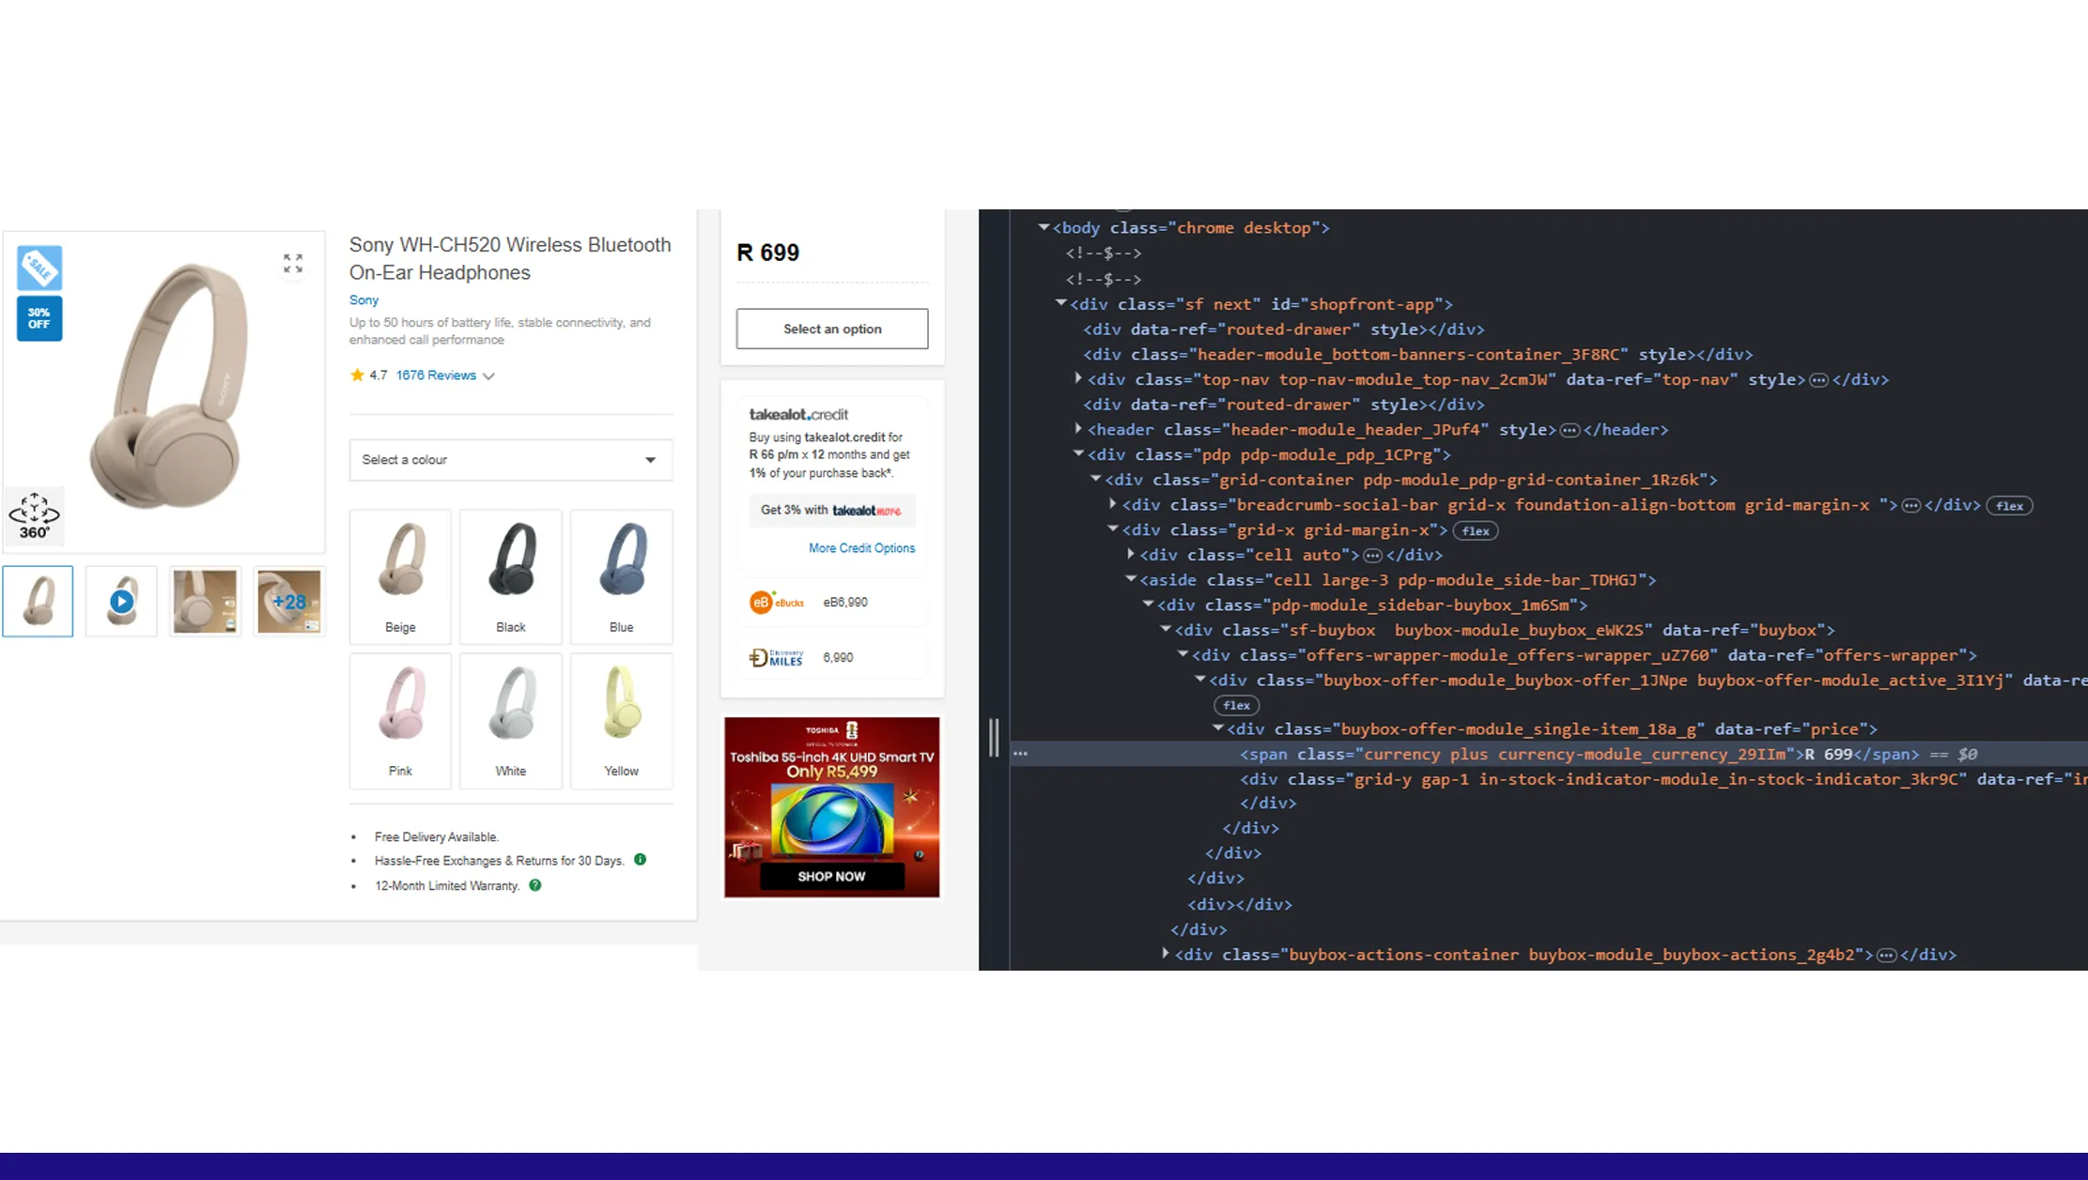The height and width of the screenshot is (1180, 2088).
Task: Pick the Yellow colour variant
Action: coord(621,720)
